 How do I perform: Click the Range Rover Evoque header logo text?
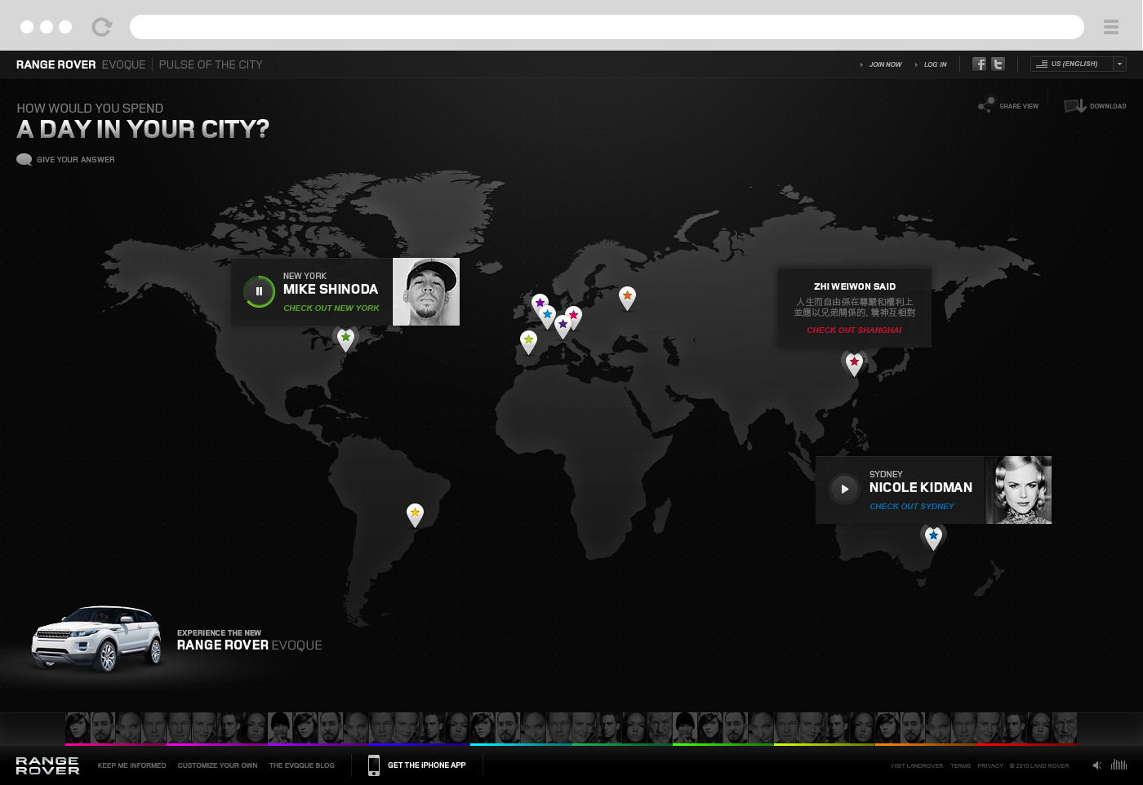pos(81,64)
